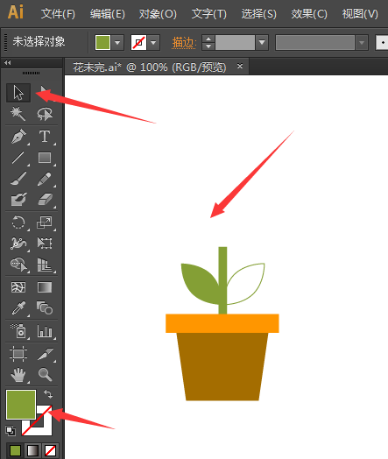Select the Blob Brush tool
This screenshot has width=388, height=459.
pos(18,200)
